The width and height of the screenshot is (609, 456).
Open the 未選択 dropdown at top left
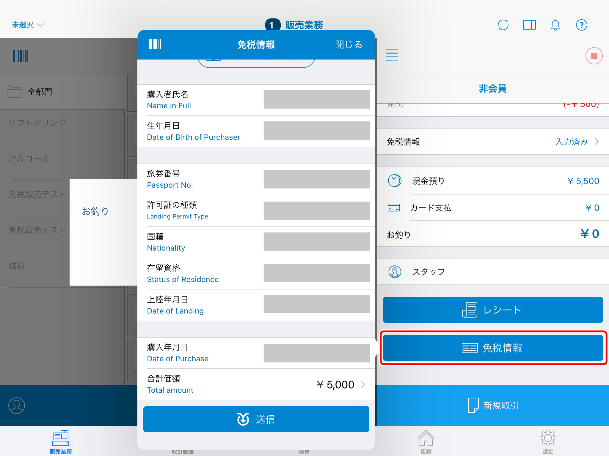tap(28, 25)
